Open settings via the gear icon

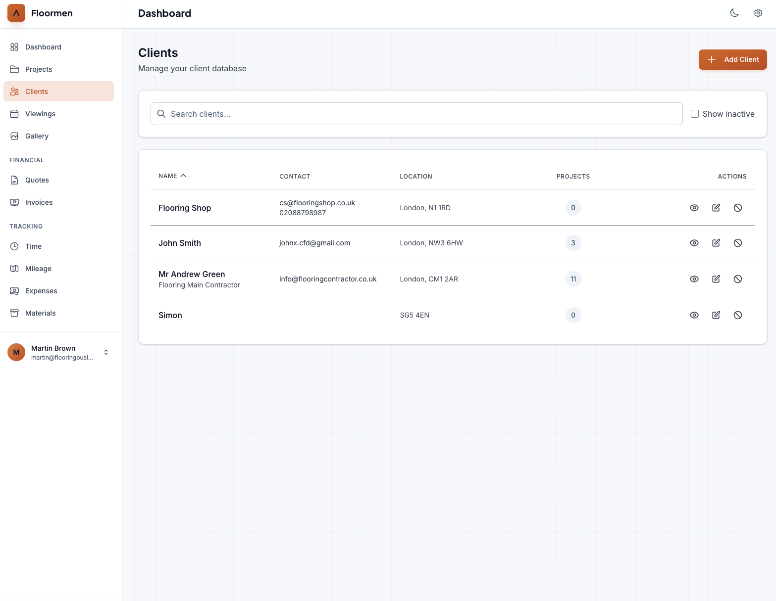point(758,13)
